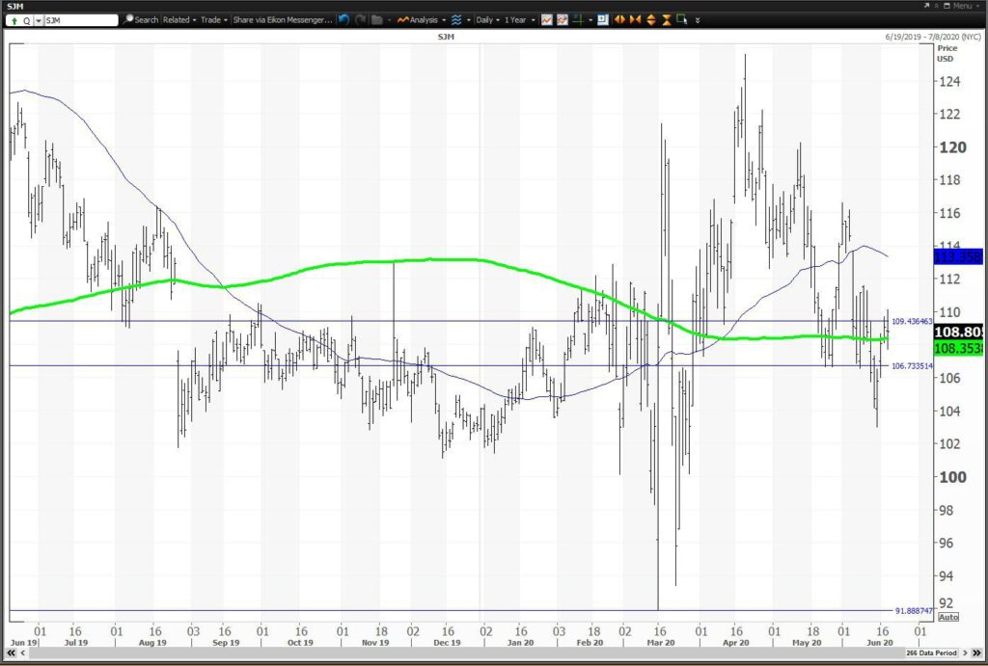
Task: Toggle the compare chart icon
Action: 563,20
